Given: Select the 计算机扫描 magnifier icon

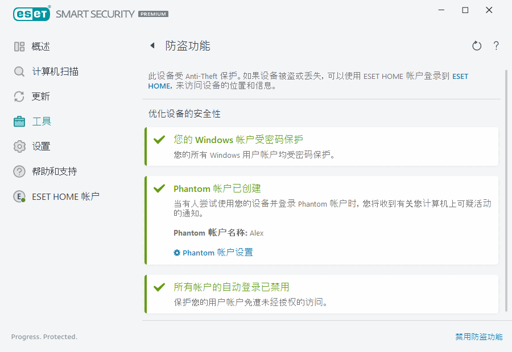Looking at the screenshot, I should pos(19,71).
